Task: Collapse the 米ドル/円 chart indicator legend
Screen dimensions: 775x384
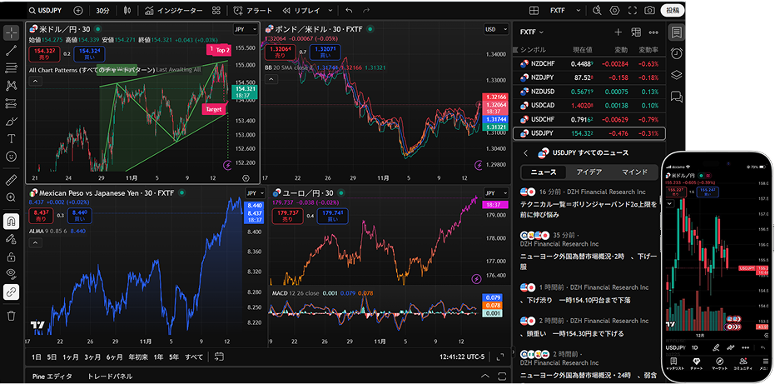Action: click(x=35, y=82)
